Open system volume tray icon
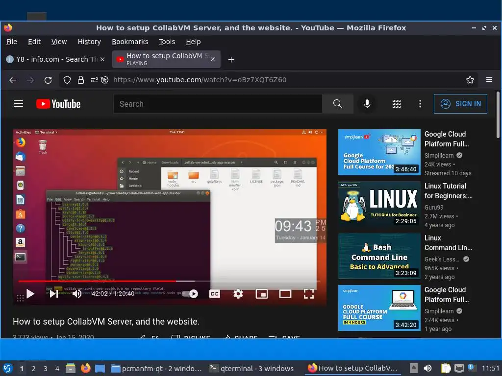502x376 pixels. point(427,368)
